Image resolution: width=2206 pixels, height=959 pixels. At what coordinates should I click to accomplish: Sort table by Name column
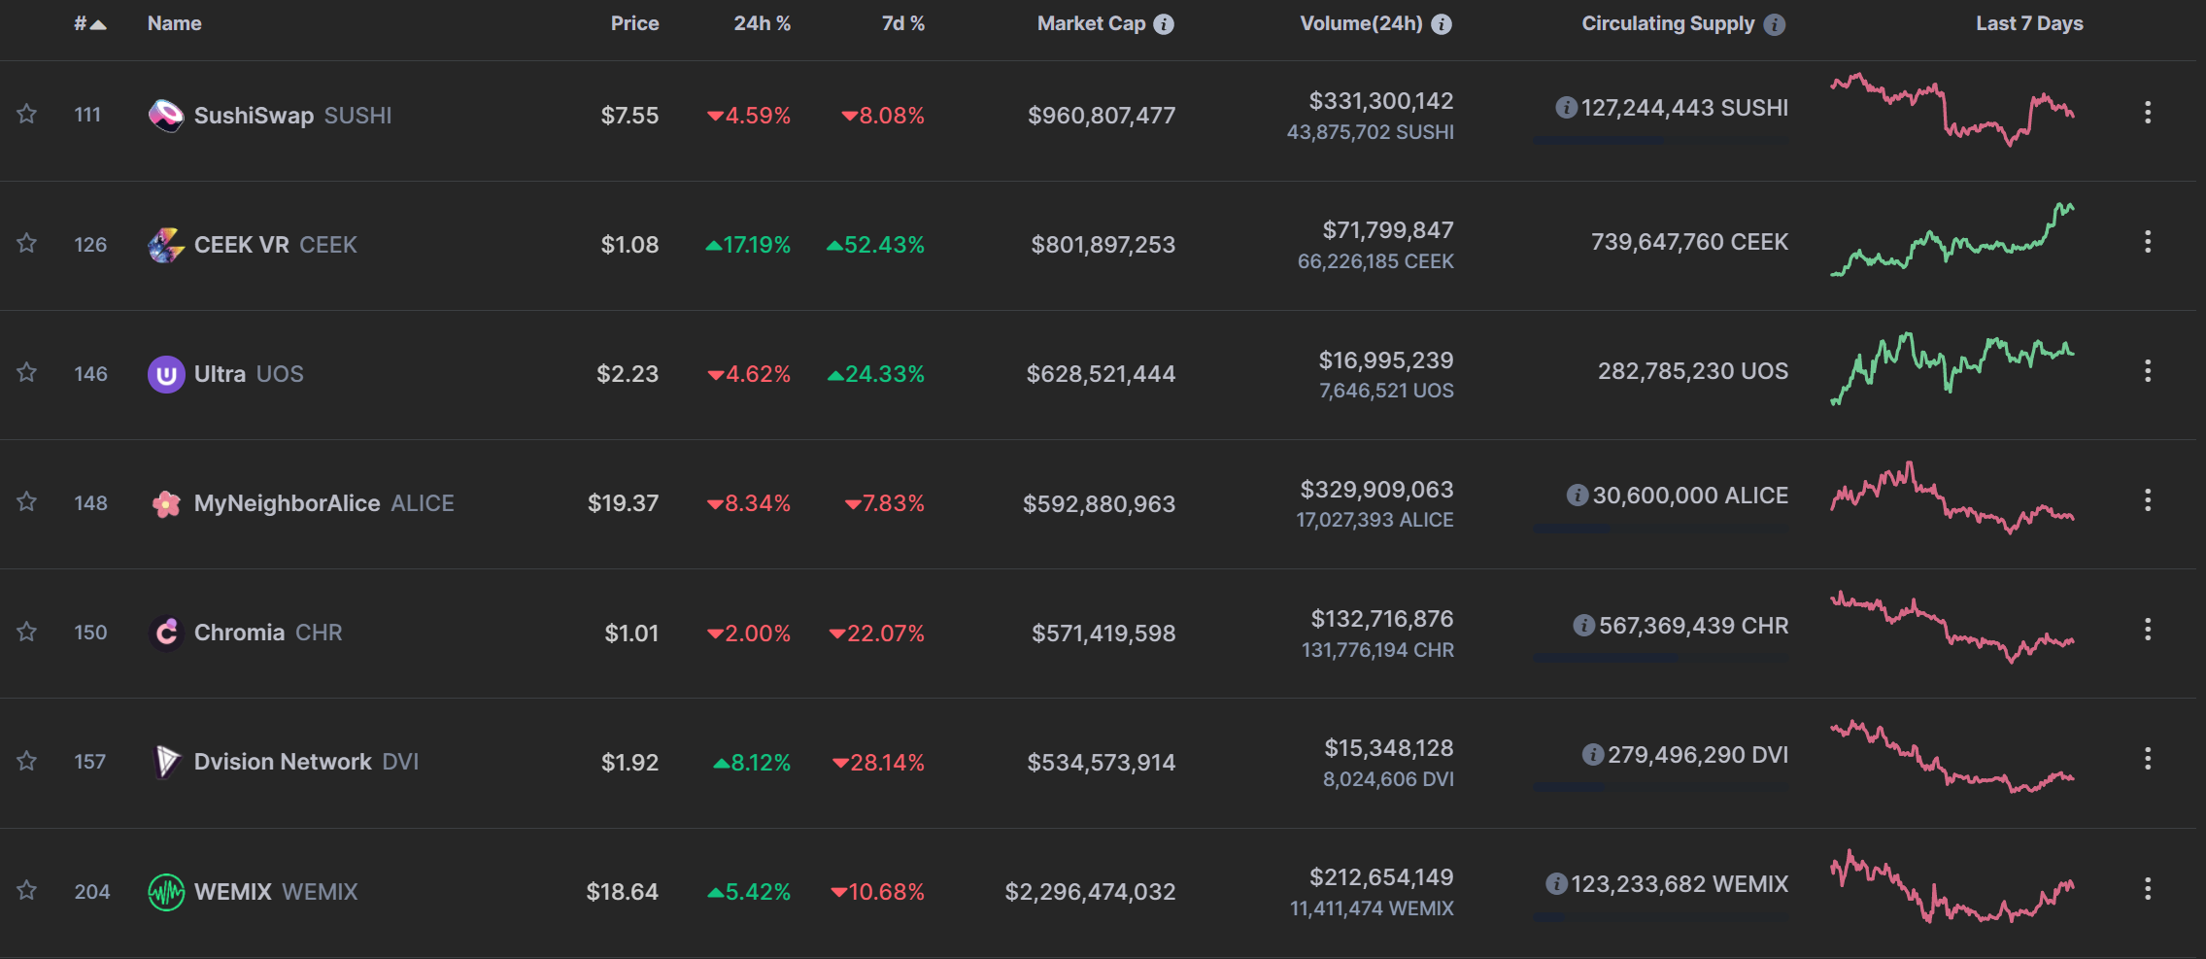[x=175, y=23]
